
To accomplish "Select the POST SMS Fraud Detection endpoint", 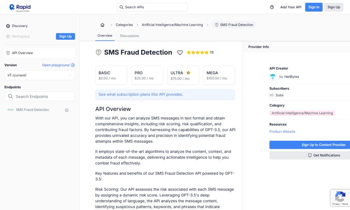I will [x=32, y=110].
